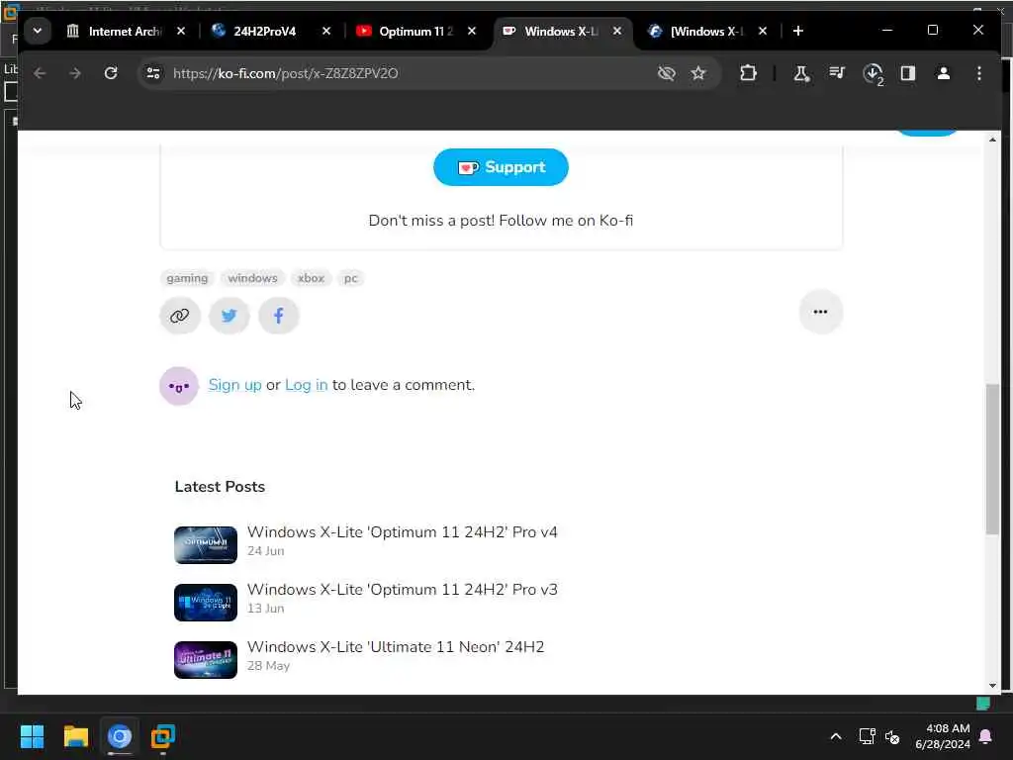Click the Latest Posts heading
The height and width of the screenshot is (760, 1013).
(220, 487)
